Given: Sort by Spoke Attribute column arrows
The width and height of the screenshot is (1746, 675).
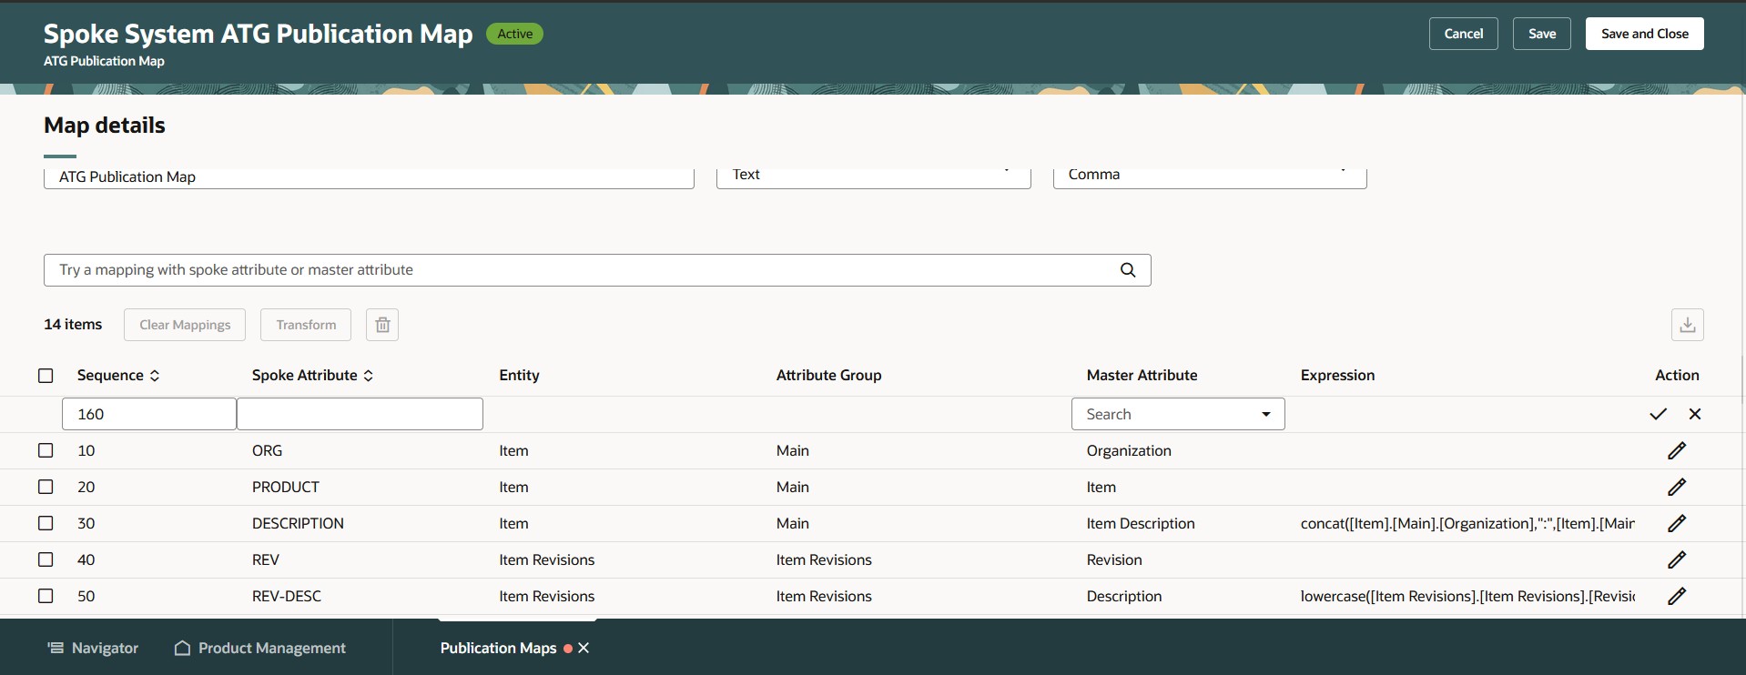Looking at the screenshot, I should pos(368,376).
